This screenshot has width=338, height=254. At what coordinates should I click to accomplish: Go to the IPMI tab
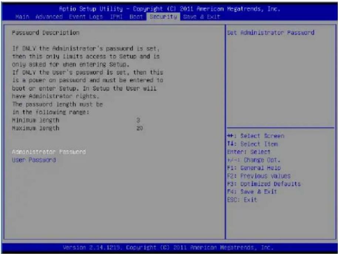click(116, 17)
